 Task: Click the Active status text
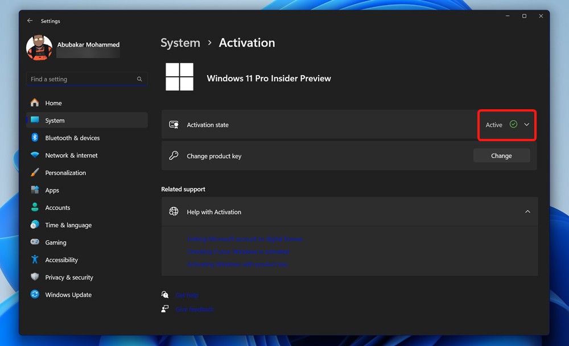[494, 125]
